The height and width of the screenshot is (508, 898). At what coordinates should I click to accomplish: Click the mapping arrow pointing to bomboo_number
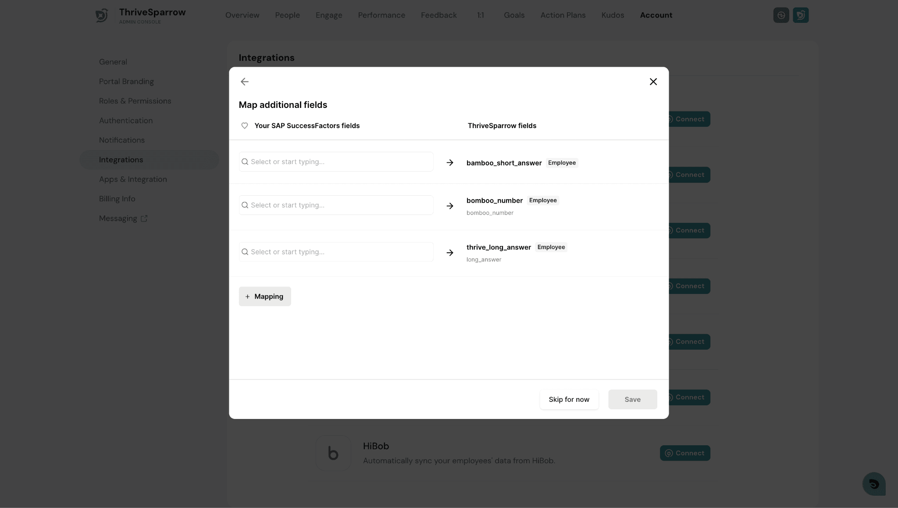[450, 206]
